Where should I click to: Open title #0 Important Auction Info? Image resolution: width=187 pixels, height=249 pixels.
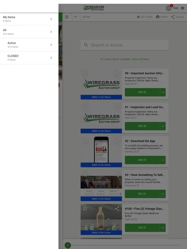(144, 73)
